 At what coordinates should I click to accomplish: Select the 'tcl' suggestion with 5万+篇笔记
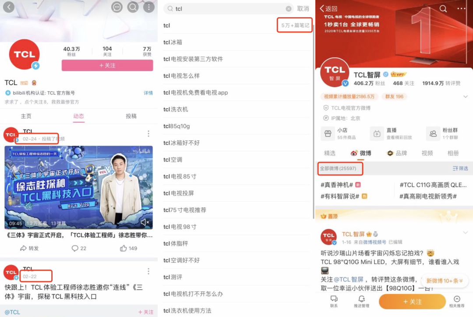click(x=237, y=25)
